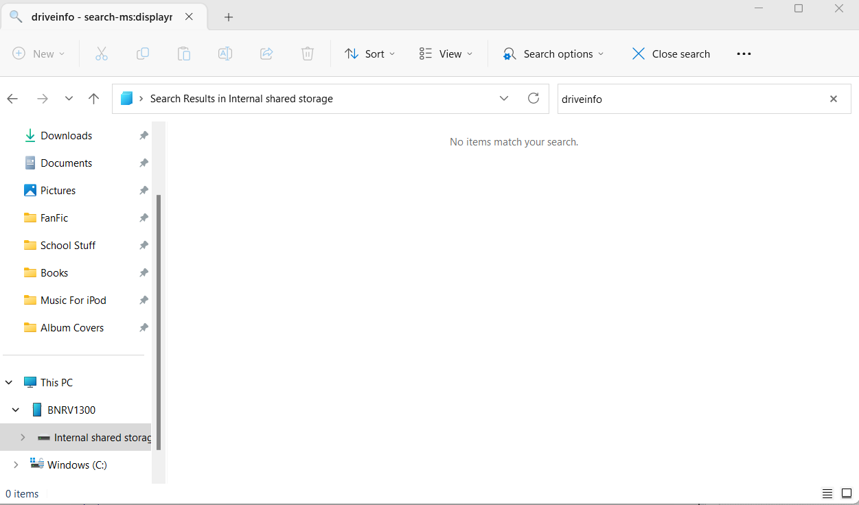Click the address bar path text
This screenshot has width=859, height=505.
(x=242, y=99)
